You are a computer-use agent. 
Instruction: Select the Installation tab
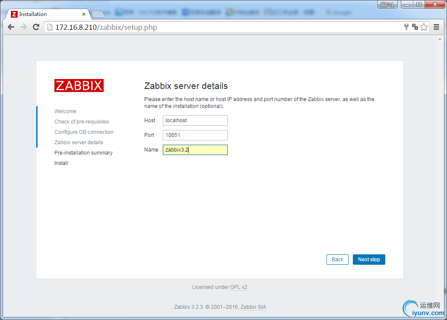coord(48,14)
